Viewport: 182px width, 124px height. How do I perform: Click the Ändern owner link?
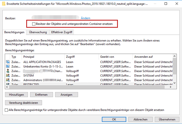(x=85, y=18)
